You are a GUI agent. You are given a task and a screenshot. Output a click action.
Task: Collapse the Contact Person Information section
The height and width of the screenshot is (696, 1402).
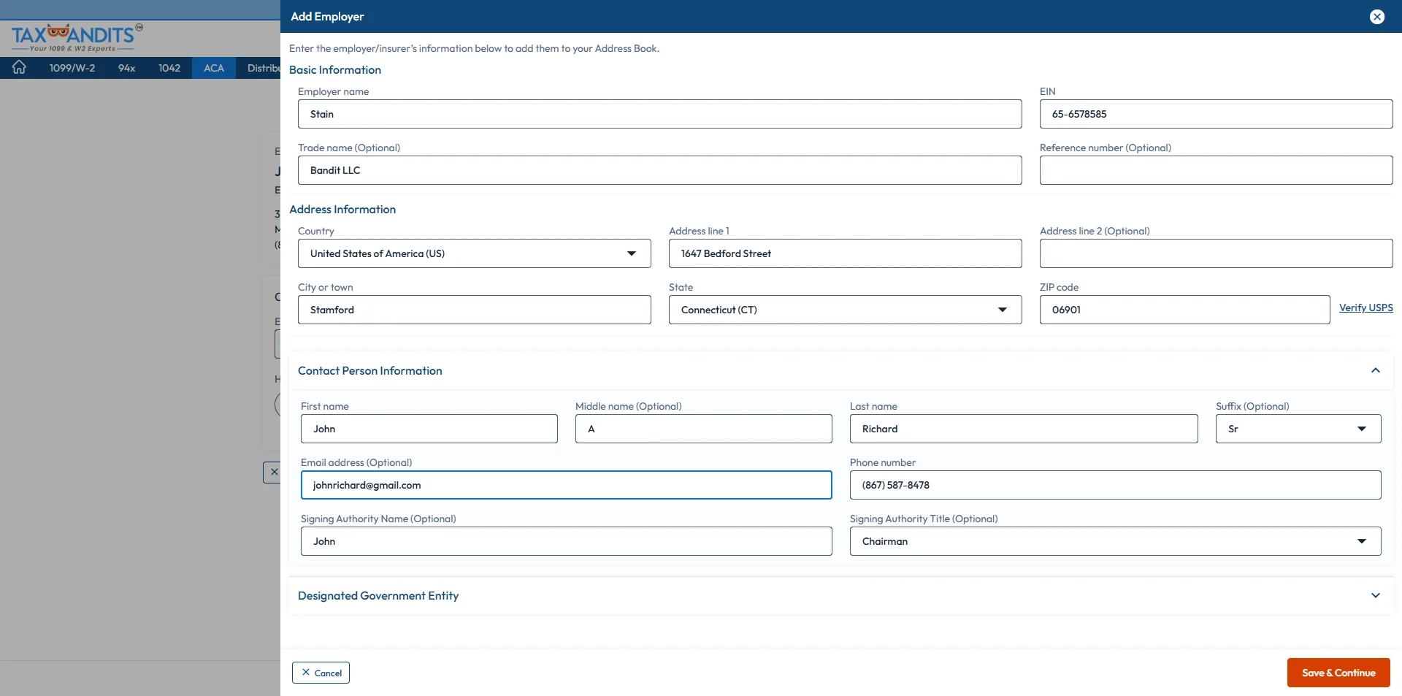[x=1376, y=370]
